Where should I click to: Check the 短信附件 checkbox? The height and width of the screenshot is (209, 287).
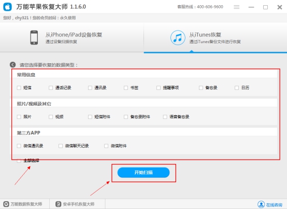point(90,117)
